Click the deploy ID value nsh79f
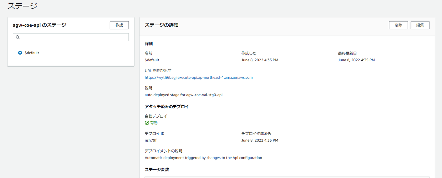The image size is (442, 178). tap(151, 140)
